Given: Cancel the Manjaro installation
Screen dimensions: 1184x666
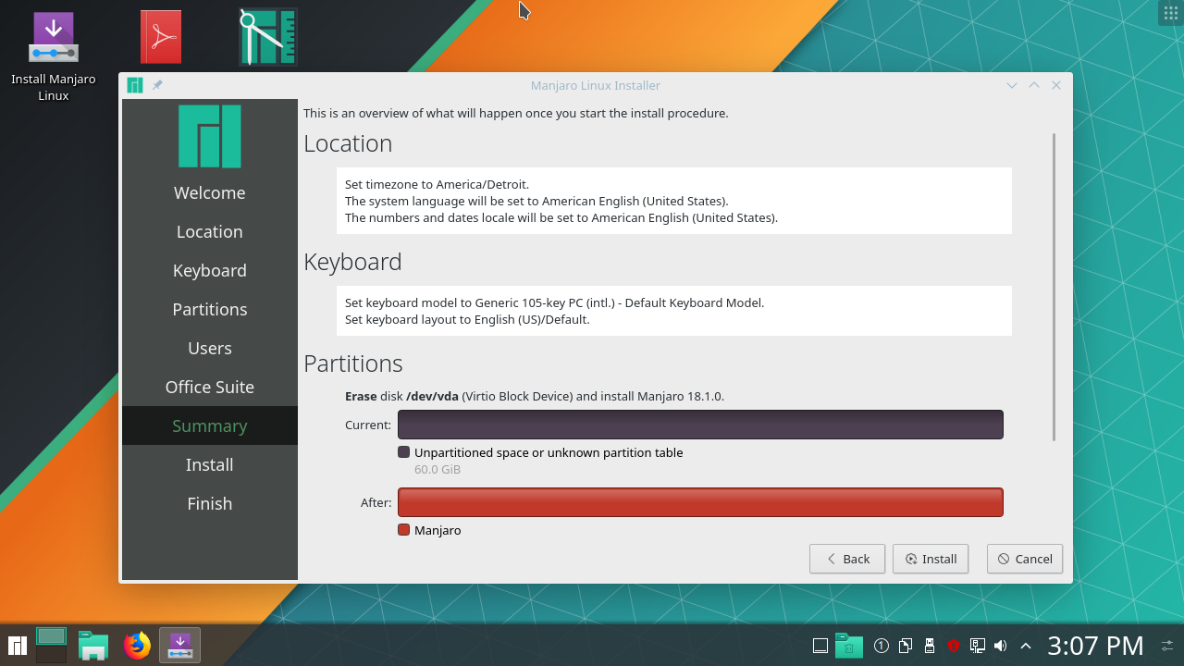Looking at the screenshot, I should pyautogui.click(x=1025, y=559).
